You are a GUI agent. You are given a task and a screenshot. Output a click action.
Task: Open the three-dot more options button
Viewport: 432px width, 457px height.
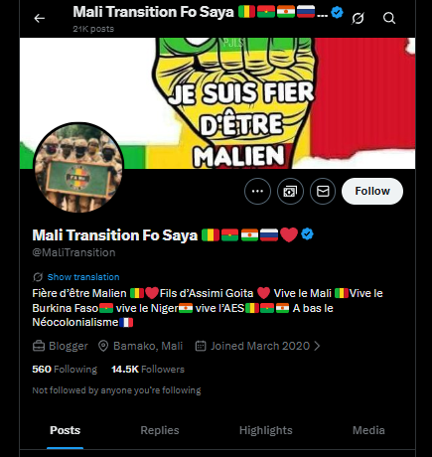coord(257,191)
